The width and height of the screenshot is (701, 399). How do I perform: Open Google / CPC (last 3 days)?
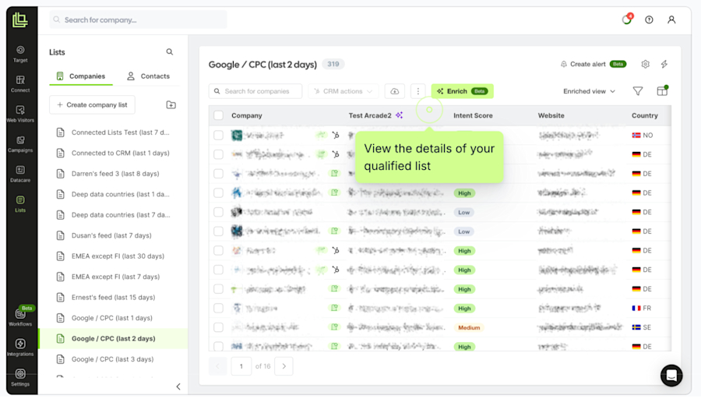114,359
